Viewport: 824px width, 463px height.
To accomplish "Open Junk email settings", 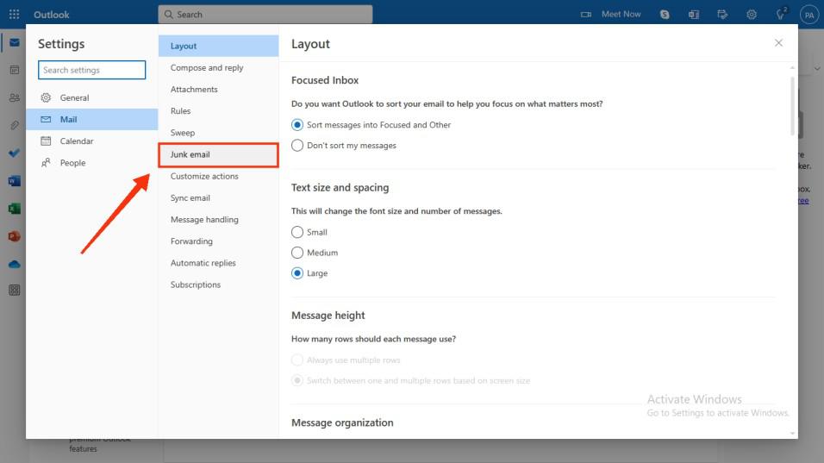I will [x=219, y=154].
